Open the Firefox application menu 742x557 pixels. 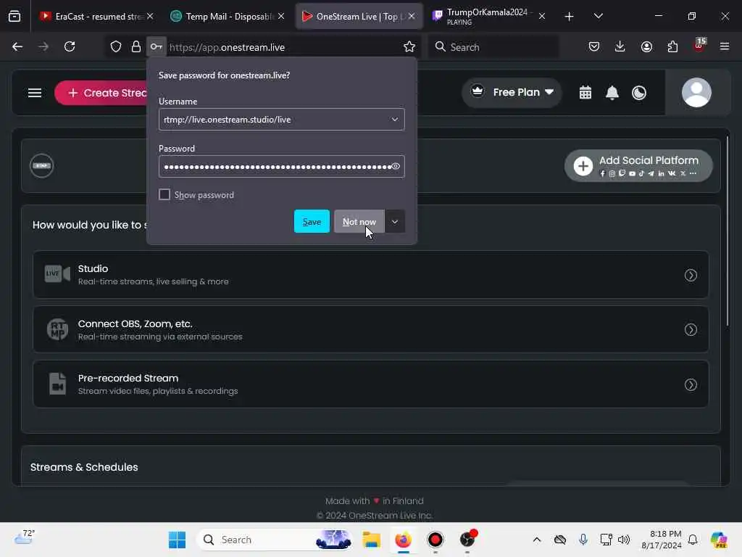(725, 47)
